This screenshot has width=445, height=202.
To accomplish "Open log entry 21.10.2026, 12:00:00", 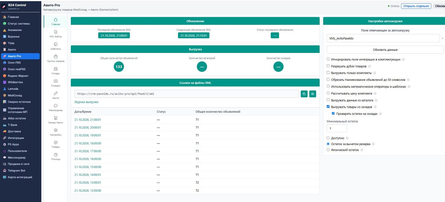I will (x=88, y=191).
